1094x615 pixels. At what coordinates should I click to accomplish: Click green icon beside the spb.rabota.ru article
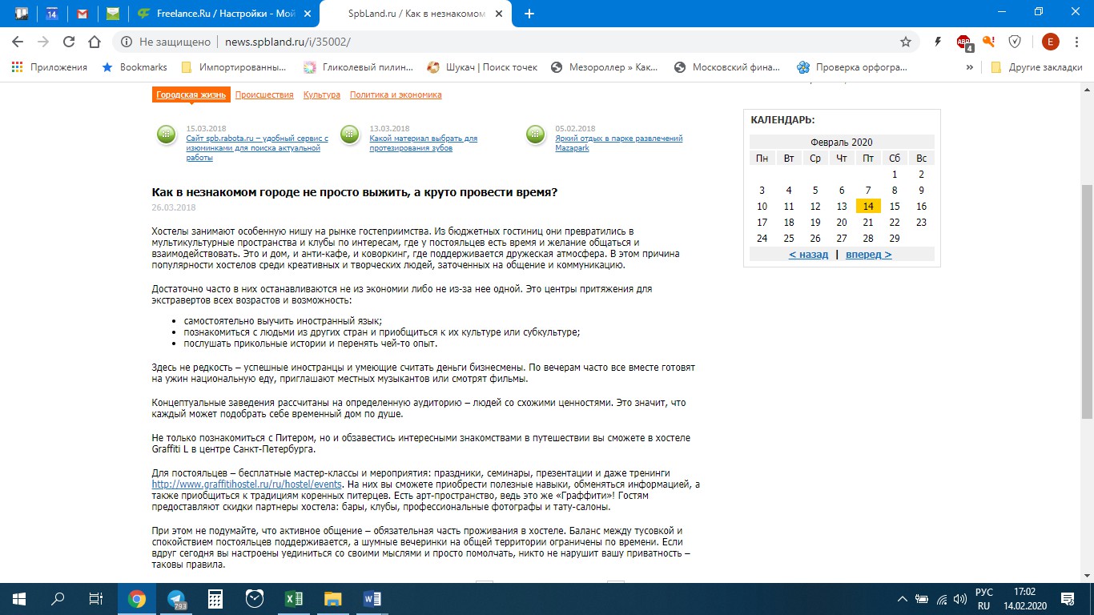tap(166, 135)
